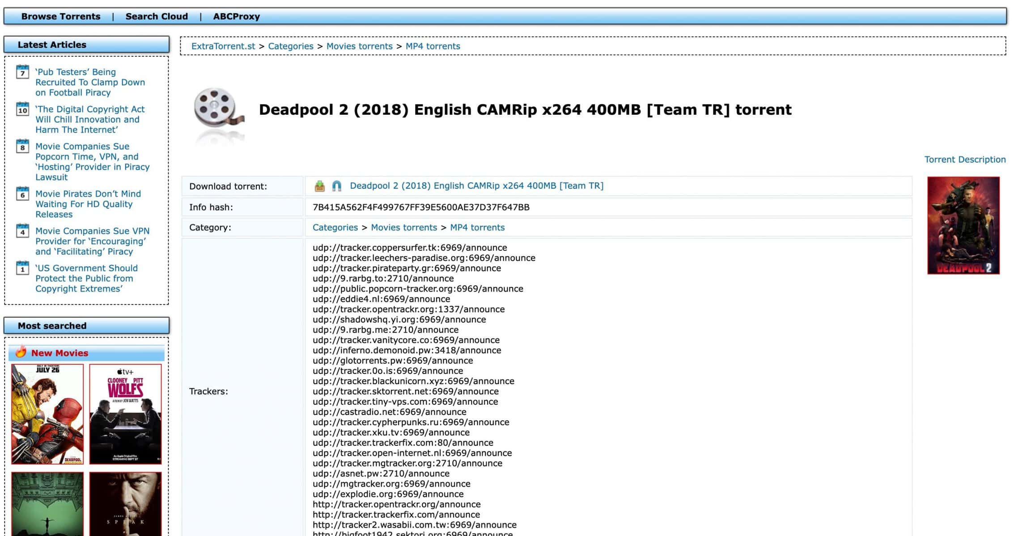The height and width of the screenshot is (536, 1014).
Task: Click the flame icon beside New Movies
Action: pyautogui.click(x=21, y=352)
